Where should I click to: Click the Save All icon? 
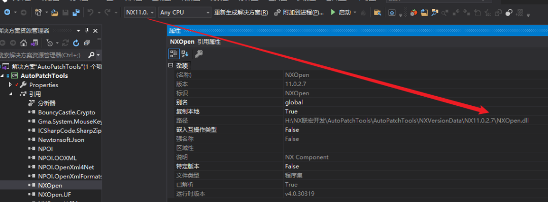[76, 13]
